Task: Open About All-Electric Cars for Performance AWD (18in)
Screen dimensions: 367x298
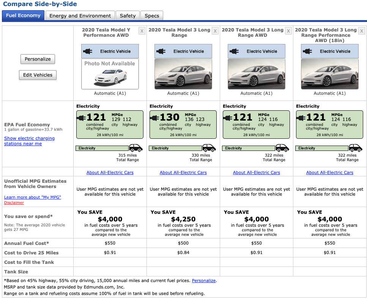Action: coord(330,173)
